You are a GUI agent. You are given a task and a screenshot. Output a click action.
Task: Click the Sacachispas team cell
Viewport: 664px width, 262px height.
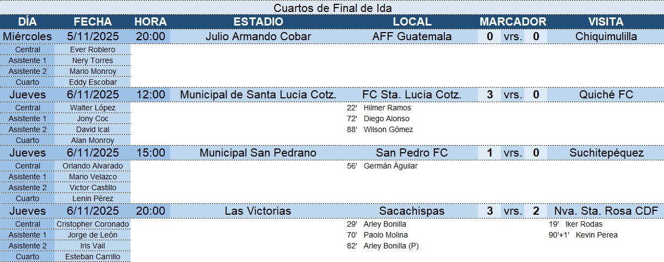point(412,211)
